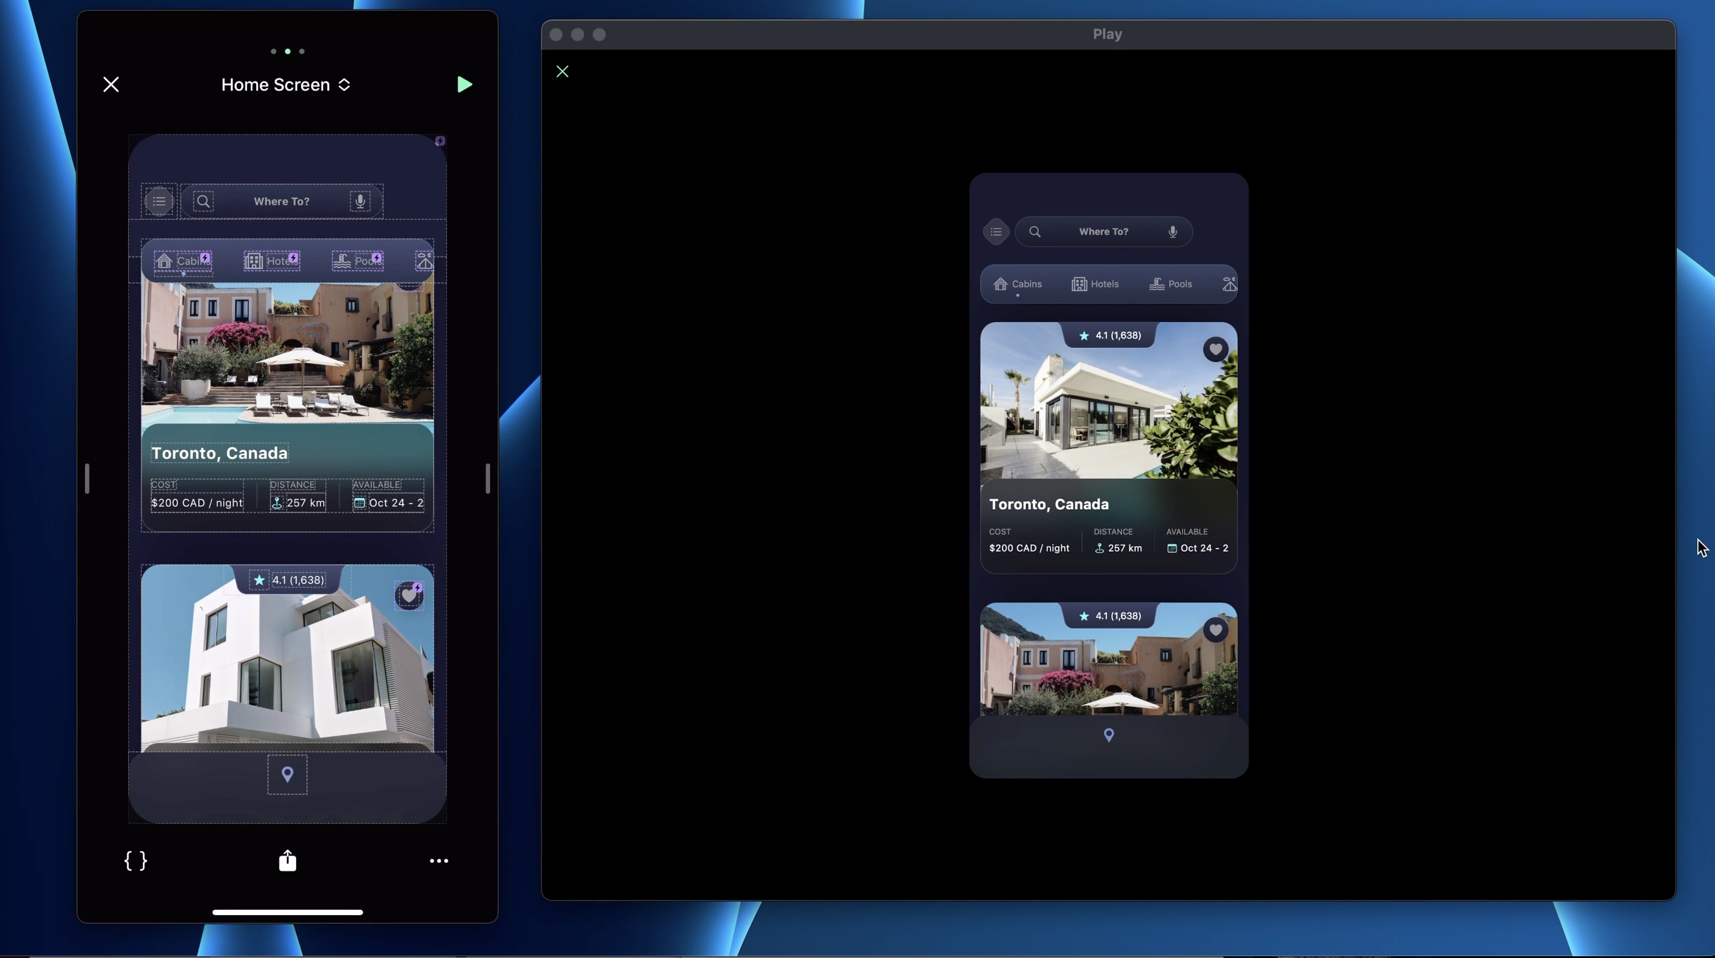
Task: Click the map pin icon in preview
Action: click(x=1109, y=735)
